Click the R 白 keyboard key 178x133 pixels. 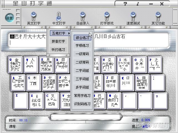[x=62, y=65]
